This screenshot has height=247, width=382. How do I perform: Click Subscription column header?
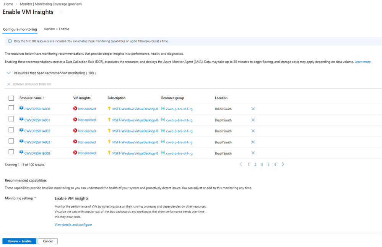[x=117, y=98]
